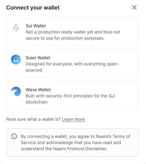Select the Suiet Wallet option card

pos(72,64)
